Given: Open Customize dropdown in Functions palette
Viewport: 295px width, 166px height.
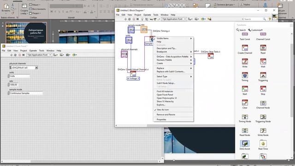Looking at the screenshot, I should 255,30.
